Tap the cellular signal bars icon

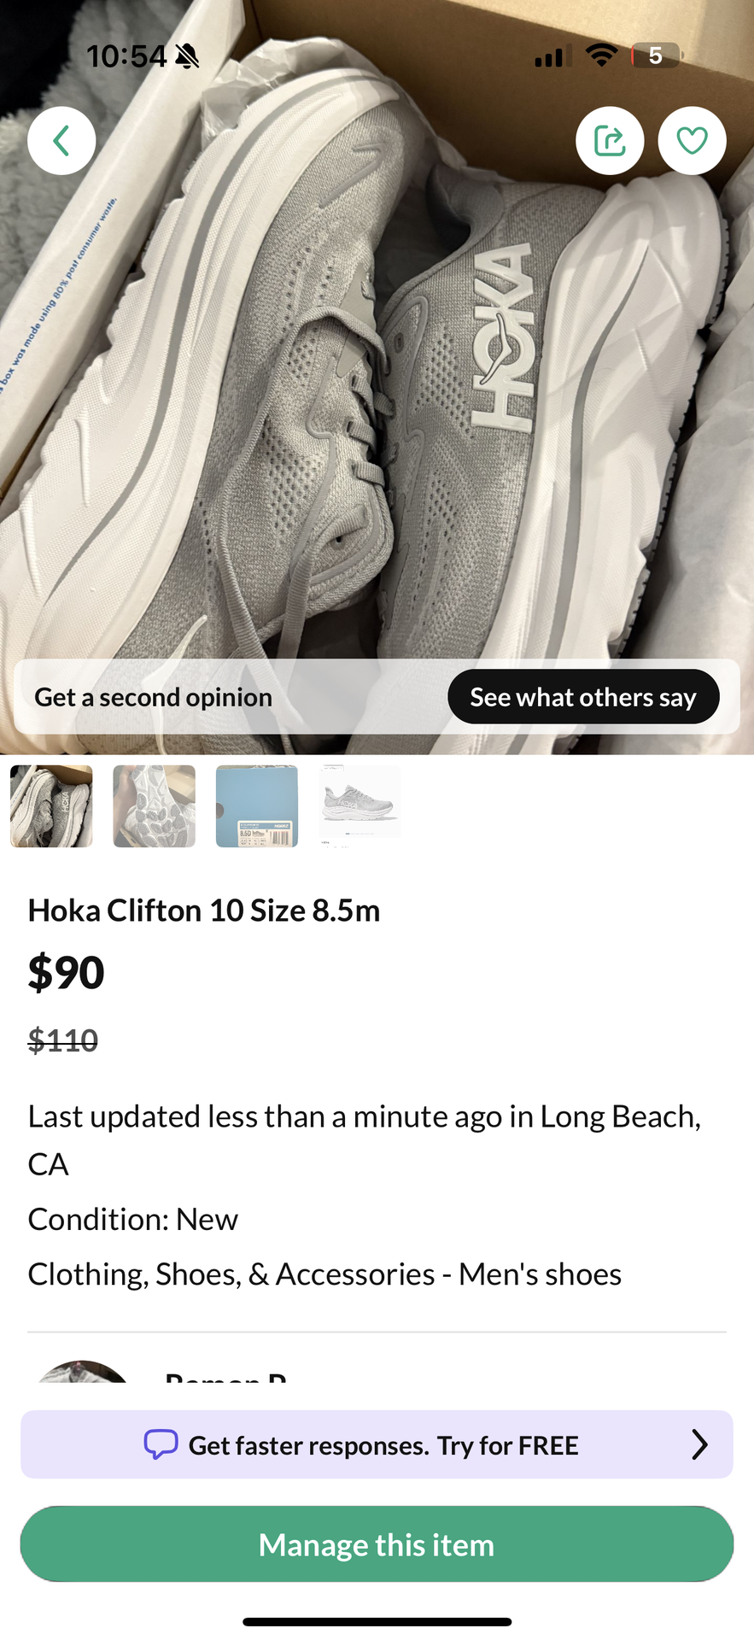[x=548, y=57]
